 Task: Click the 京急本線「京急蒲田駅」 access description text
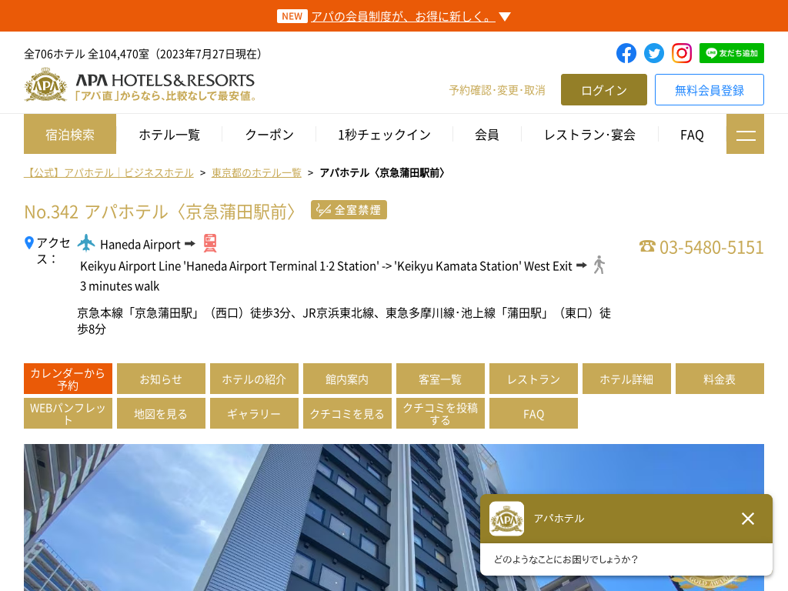(x=344, y=321)
